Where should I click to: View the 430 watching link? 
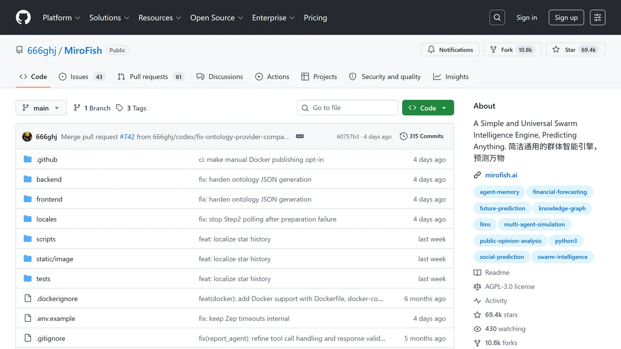point(500,329)
